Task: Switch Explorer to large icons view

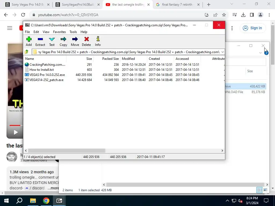Action: [x=265, y=190]
